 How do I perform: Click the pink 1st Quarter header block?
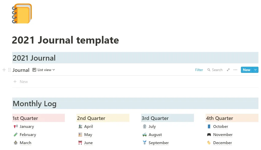click(38, 118)
